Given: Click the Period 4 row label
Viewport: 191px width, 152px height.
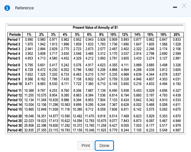Looking at the screenshot, I should 14,54.
